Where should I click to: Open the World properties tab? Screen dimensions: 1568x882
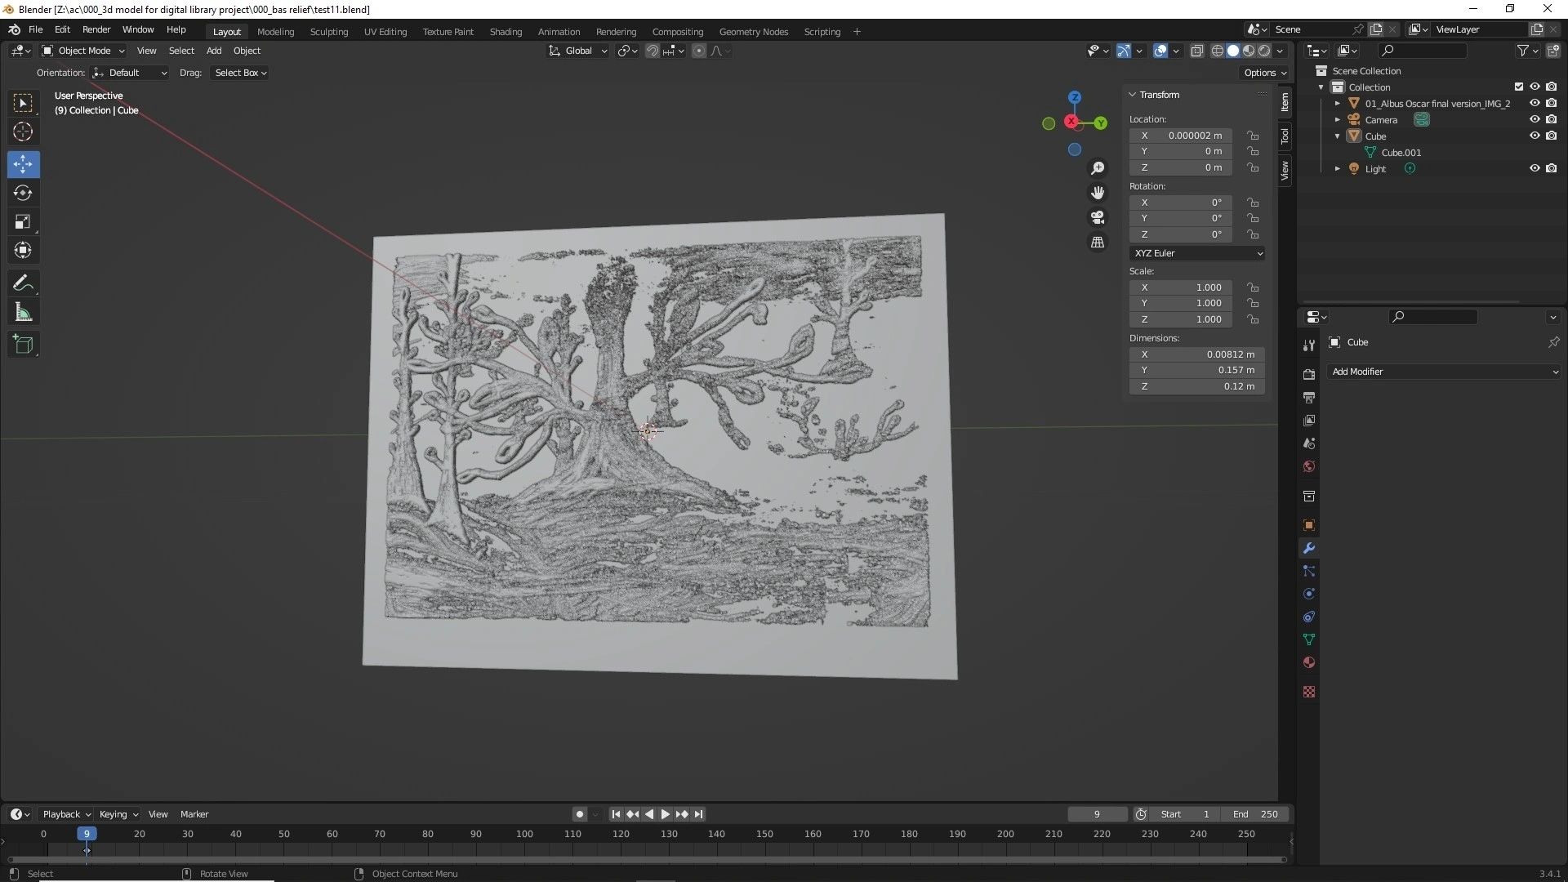[1309, 466]
